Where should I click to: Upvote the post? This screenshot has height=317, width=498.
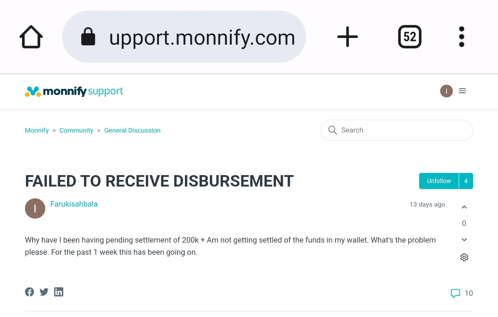(464, 207)
